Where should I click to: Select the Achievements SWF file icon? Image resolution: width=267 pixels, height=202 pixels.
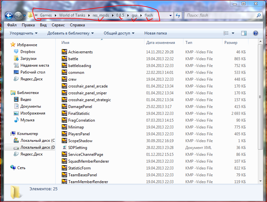(x=64, y=52)
